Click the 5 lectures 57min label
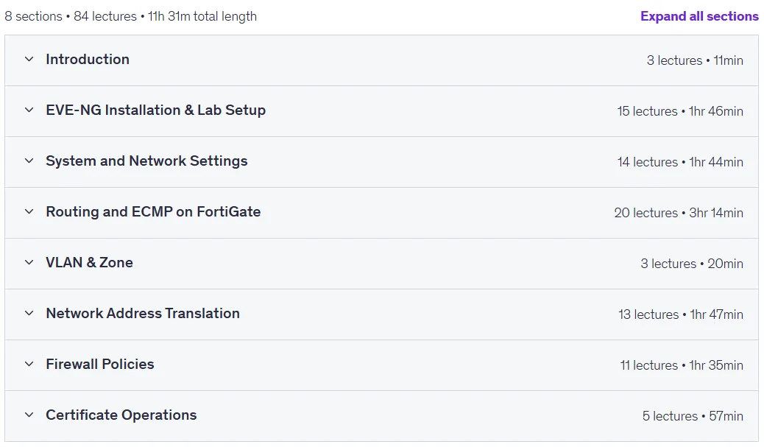The width and height of the screenshot is (764, 447). tap(693, 416)
